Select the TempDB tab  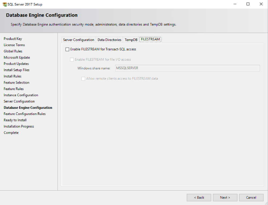tap(131, 40)
